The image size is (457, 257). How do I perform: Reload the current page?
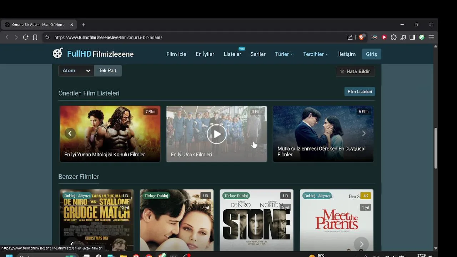(26, 37)
